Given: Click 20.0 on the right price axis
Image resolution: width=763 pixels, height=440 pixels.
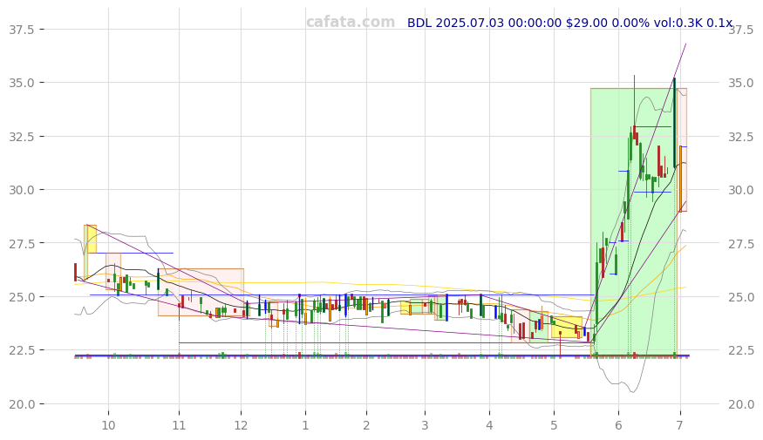Looking at the screenshot, I should (741, 404).
